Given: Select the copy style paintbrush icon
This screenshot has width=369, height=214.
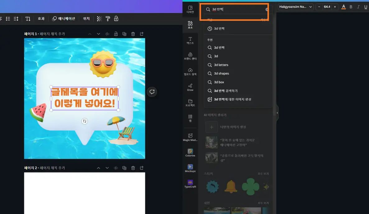Looking at the screenshot, I should click(108, 19).
